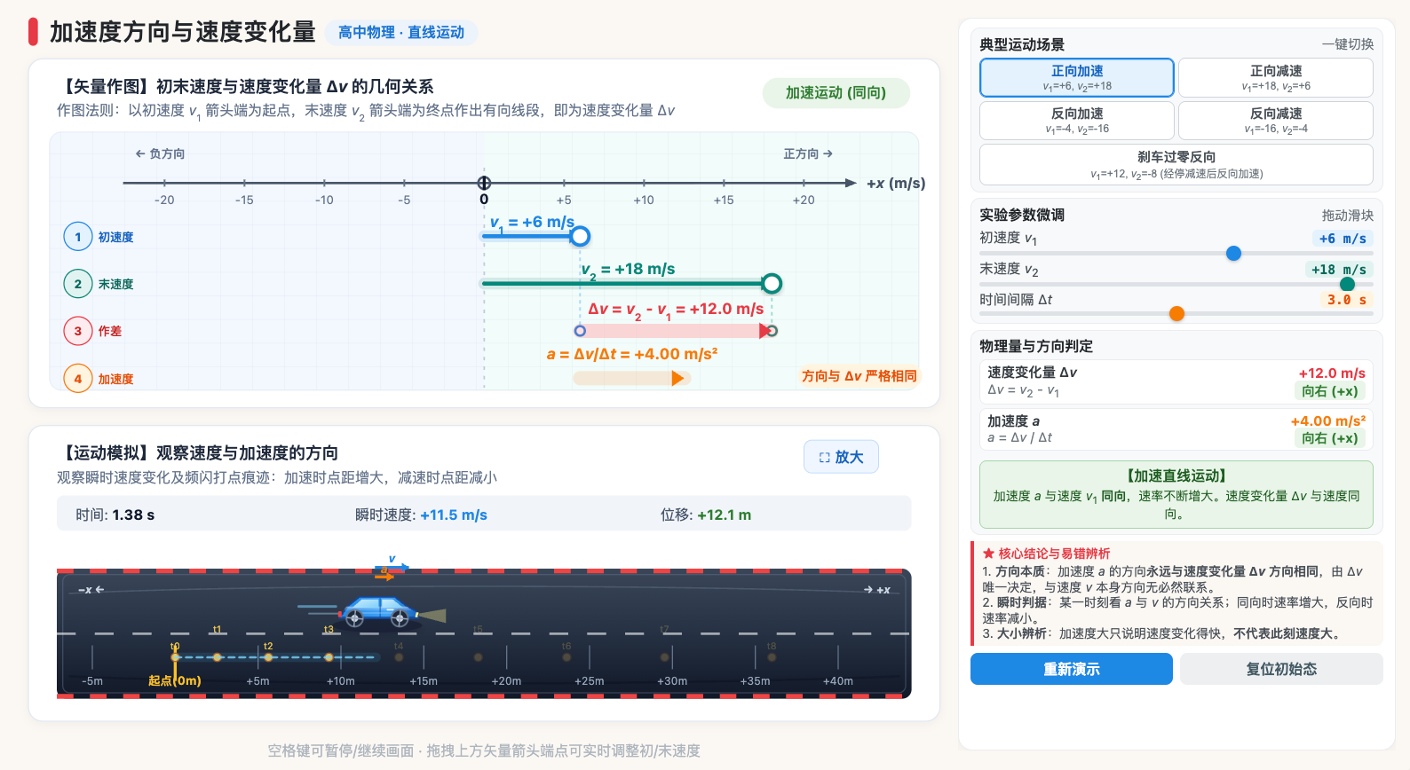The width and height of the screenshot is (1410, 770).
Task: Click the step 3 作差 circle icon
Action: pyautogui.click(x=78, y=331)
